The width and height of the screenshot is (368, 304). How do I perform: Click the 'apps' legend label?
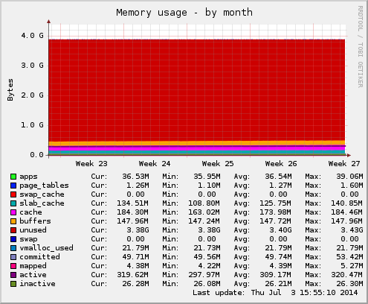coord(28,177)
